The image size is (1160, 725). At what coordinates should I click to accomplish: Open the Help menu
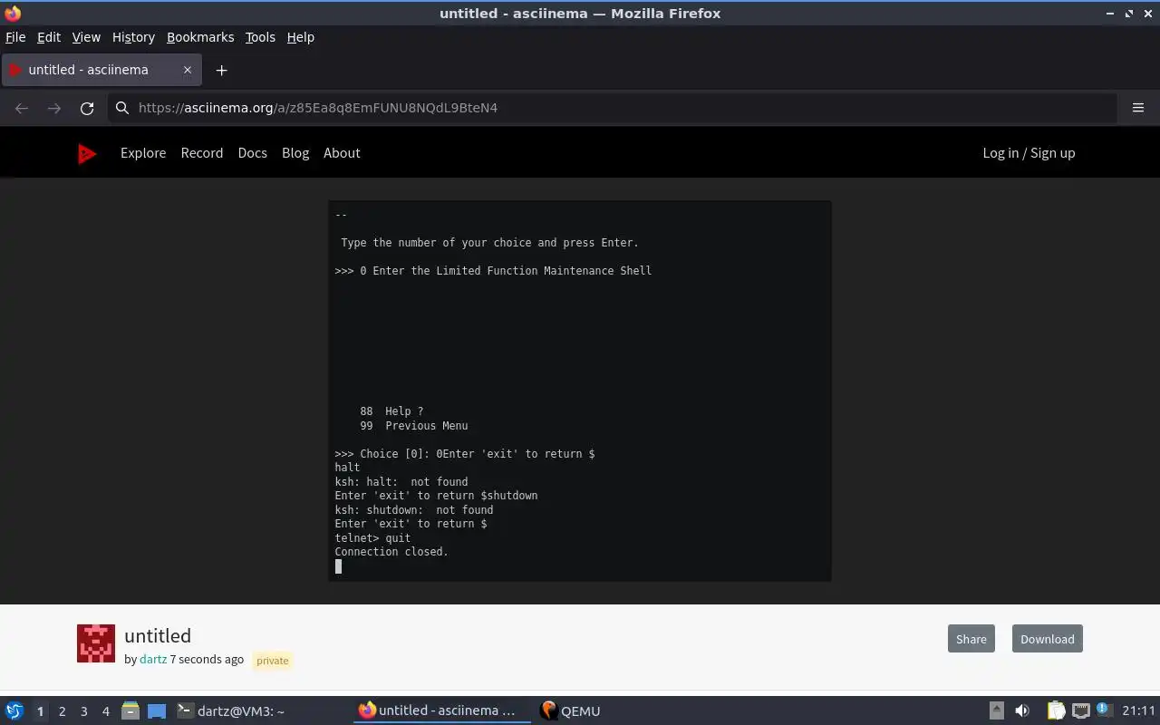[301, 37]
